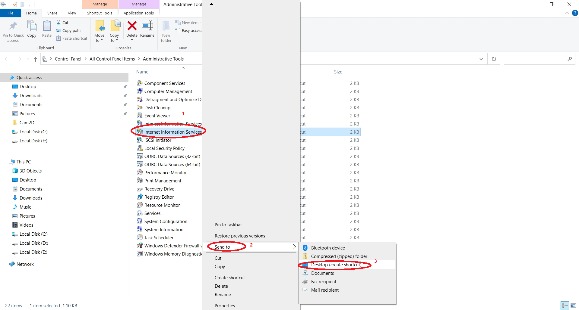Switch to the View ribbon tab

72,13
